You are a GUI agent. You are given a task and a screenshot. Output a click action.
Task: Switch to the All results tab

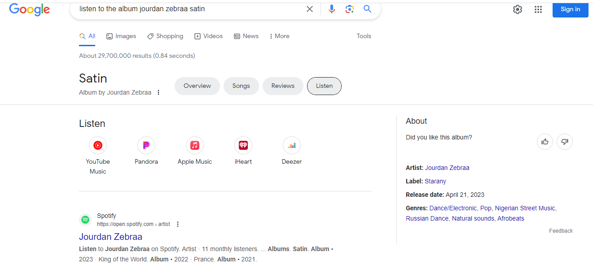87,36
